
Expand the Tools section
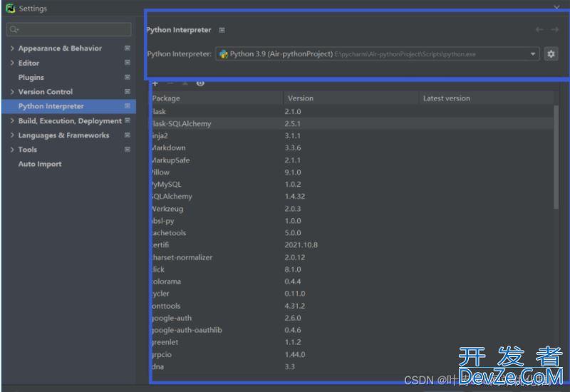point(12,150)
